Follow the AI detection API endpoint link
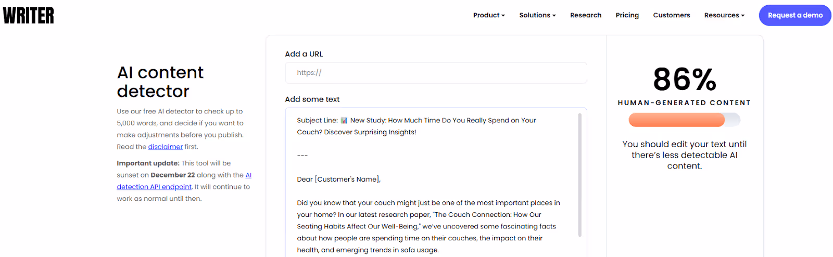 (154, 187)
